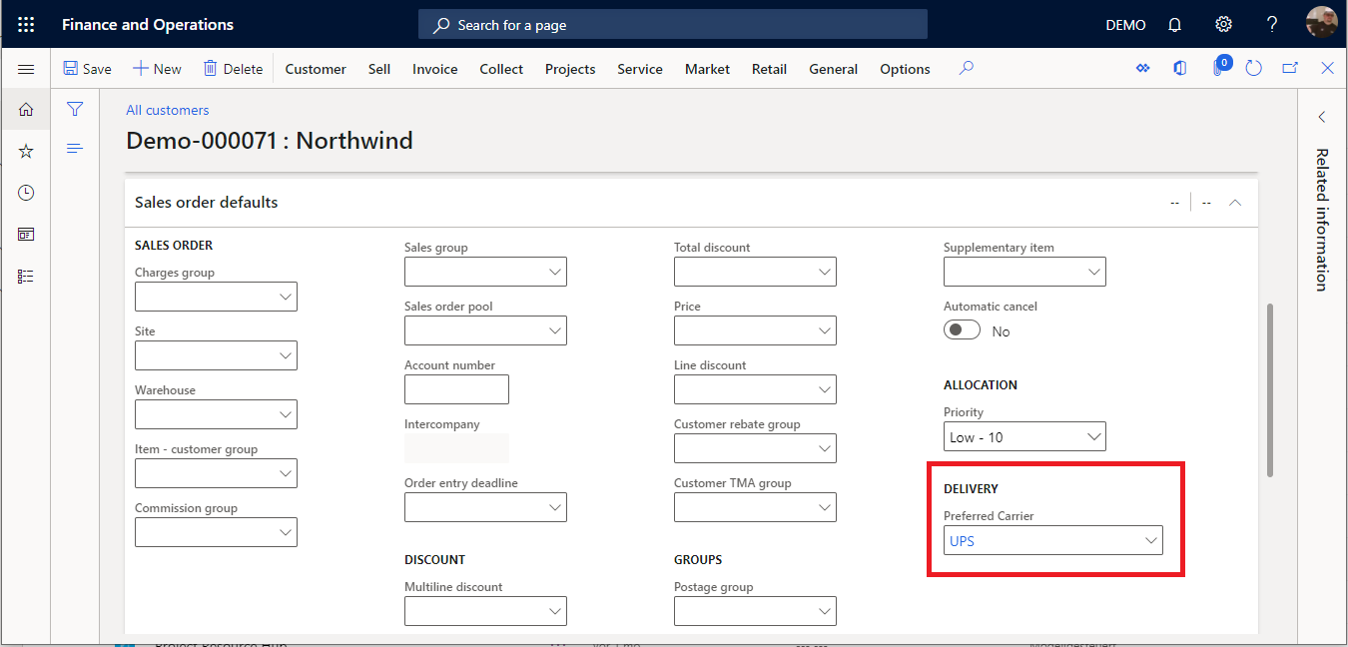Screen dimensions: 1348x647
Task: Collapse the Sales order defaults section
Action: (x=1235, y=203)
